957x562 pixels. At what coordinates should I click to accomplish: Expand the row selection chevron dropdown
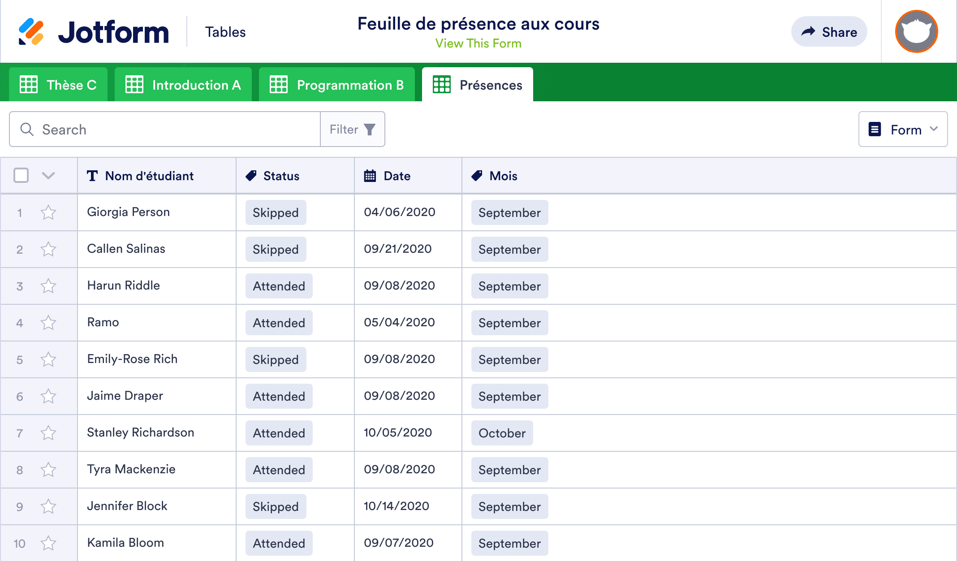(48, 176)
